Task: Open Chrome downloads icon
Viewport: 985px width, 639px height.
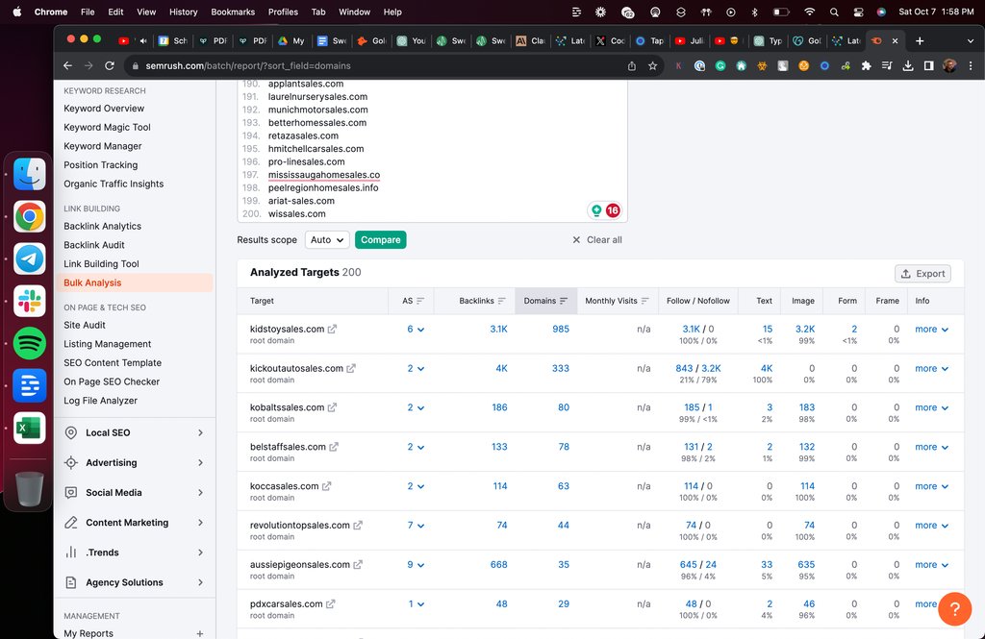Action: click(x=908, y=66)
